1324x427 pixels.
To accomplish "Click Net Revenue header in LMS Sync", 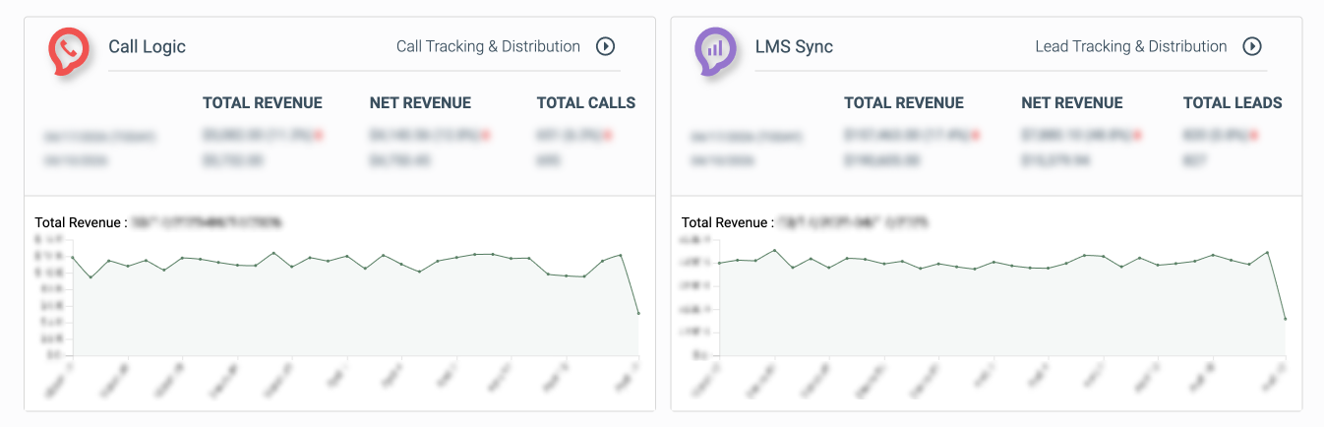I will pyautogui.click(x=1071, y=102).
